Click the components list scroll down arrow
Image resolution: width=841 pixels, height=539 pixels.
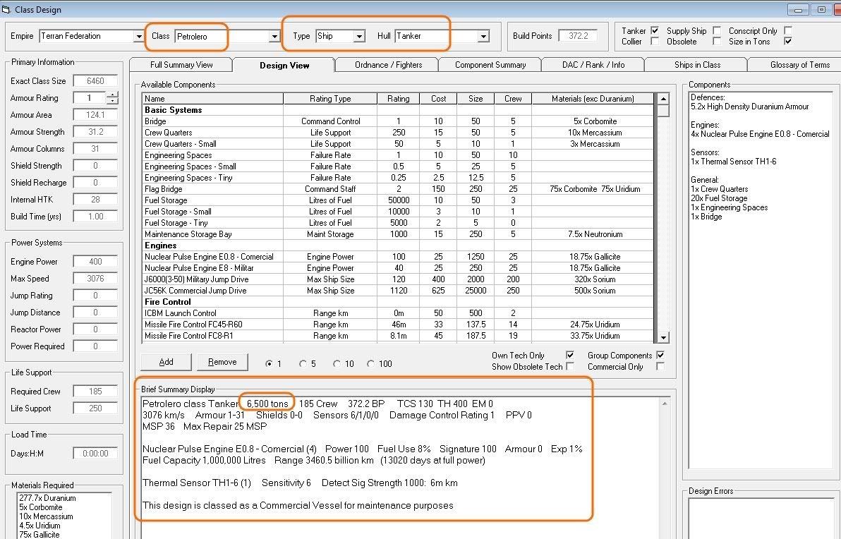click(663, 337)
